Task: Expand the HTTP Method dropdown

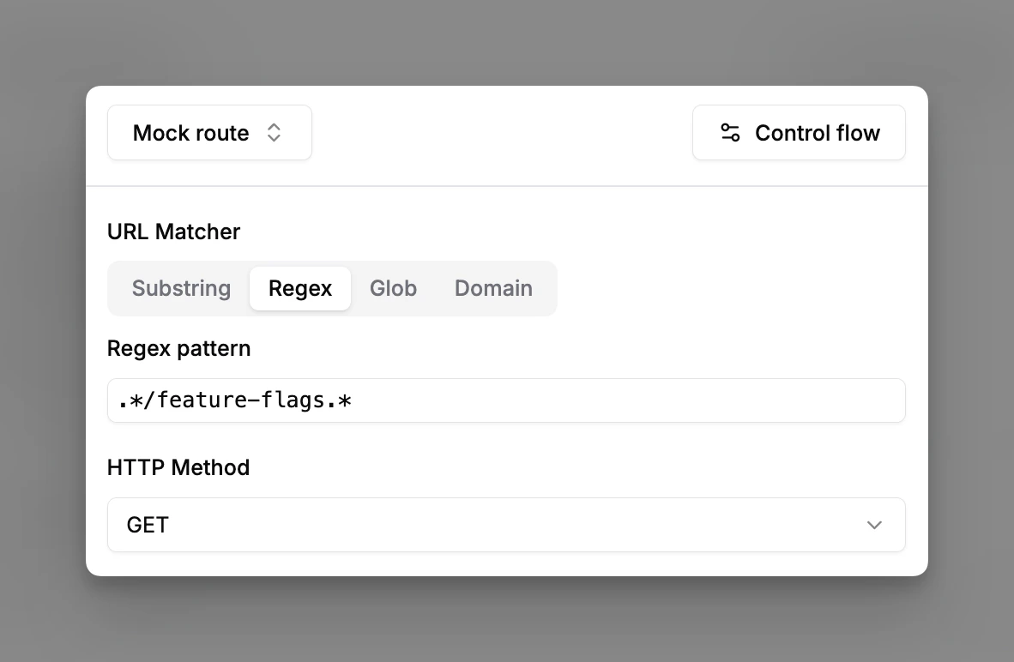Action: [x=506, y=525]
